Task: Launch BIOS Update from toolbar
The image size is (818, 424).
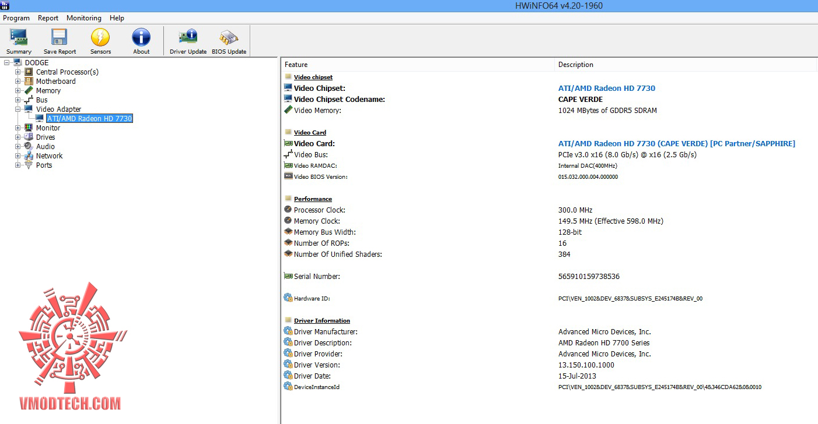Action: (x=229, y=41)
